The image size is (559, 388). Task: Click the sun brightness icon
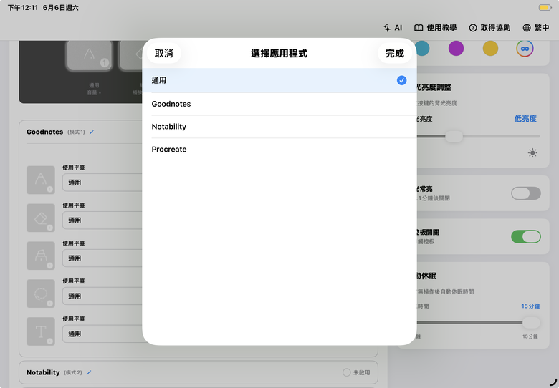tap(532, 153)
